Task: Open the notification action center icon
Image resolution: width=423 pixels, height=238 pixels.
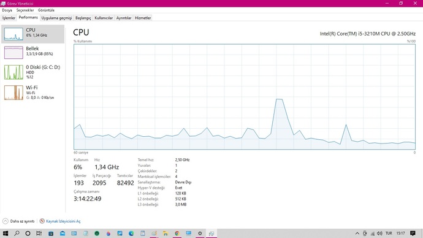Action: [413, 234]
